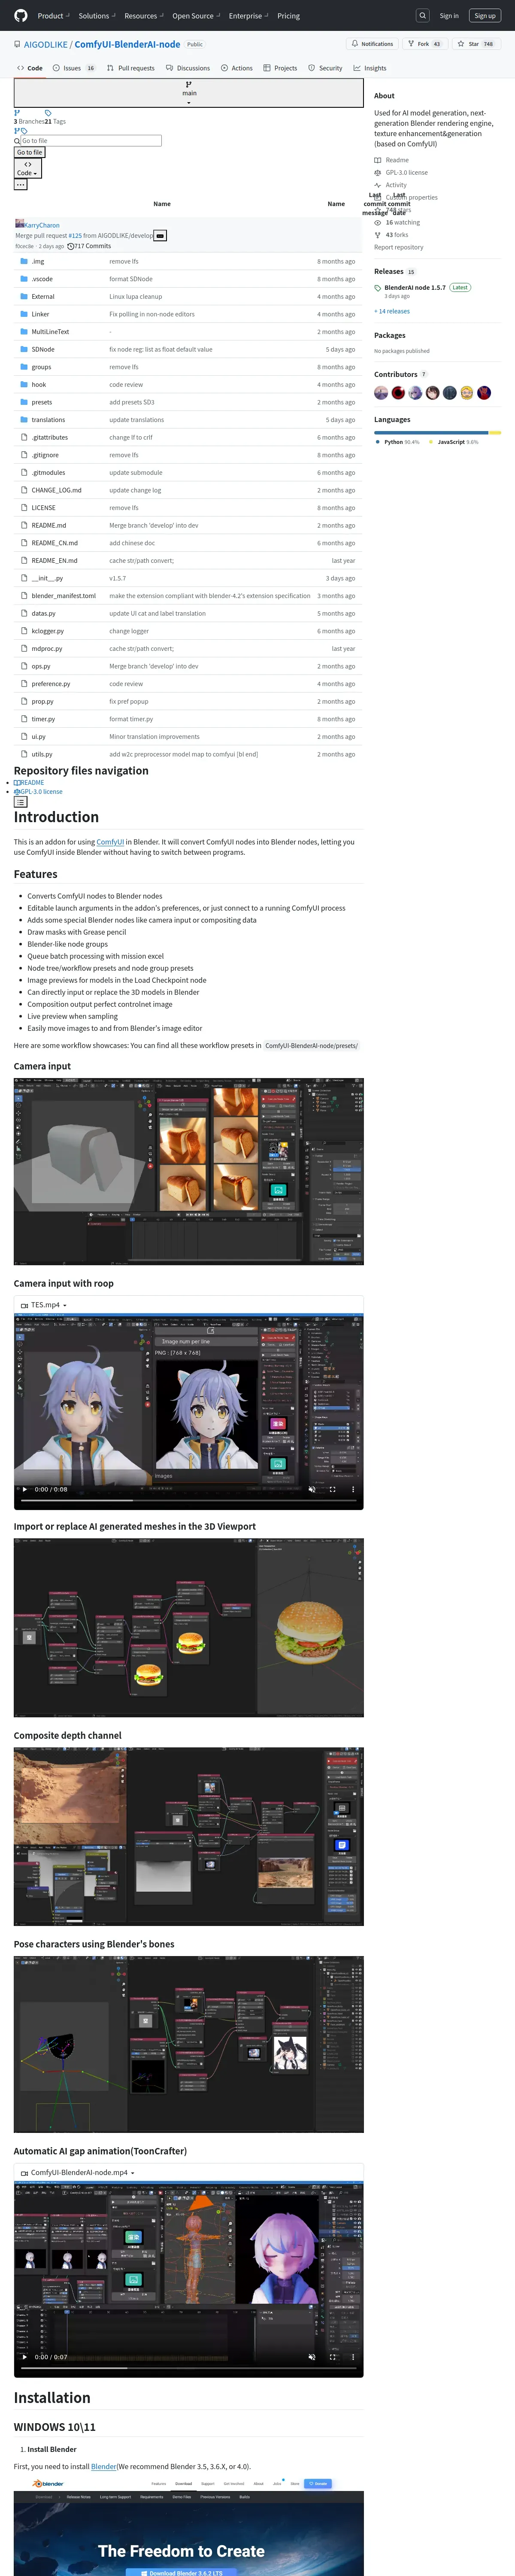Click the Sign in link
515x2576 pixels.
click(x=449, y=16)
